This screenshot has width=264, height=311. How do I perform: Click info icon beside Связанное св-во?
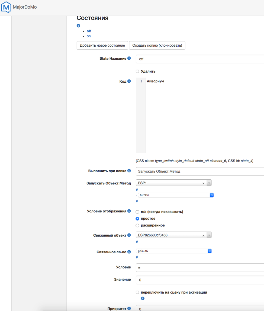click(129, 252)
